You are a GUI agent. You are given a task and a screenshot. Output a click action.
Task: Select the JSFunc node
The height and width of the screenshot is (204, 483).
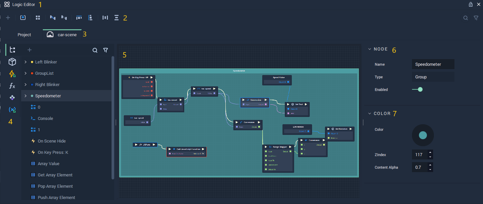145,145
